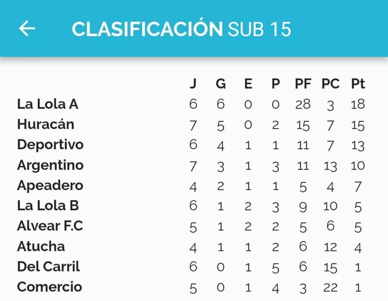Click the Argentino team name

click(50, 165)
